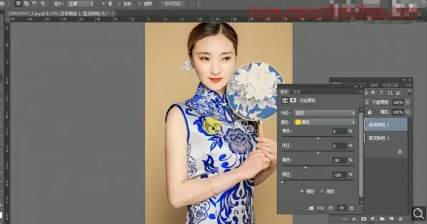The height and width of the screenshot is (224, 427).
Task: Click the clip to layer icon
Action: (311, 208)
